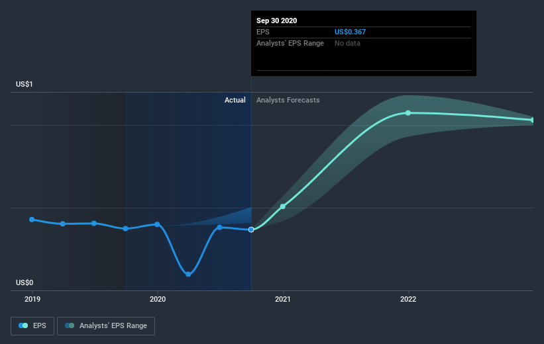
Task: Toggle the EPS legend button
Action: (x=32, y=325)
